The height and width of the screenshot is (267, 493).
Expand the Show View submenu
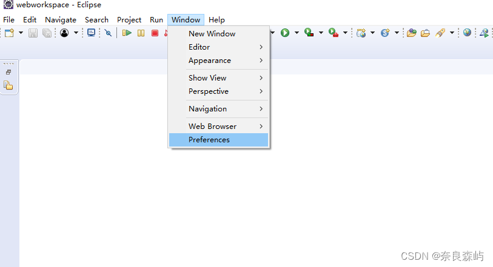(218, 78)
